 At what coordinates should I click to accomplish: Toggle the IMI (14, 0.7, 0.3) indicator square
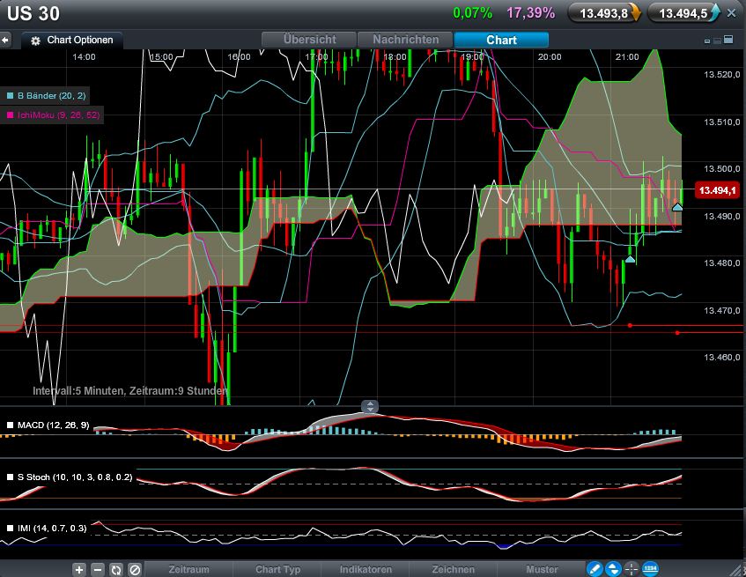pyautogui.click(x=10, y=528)
